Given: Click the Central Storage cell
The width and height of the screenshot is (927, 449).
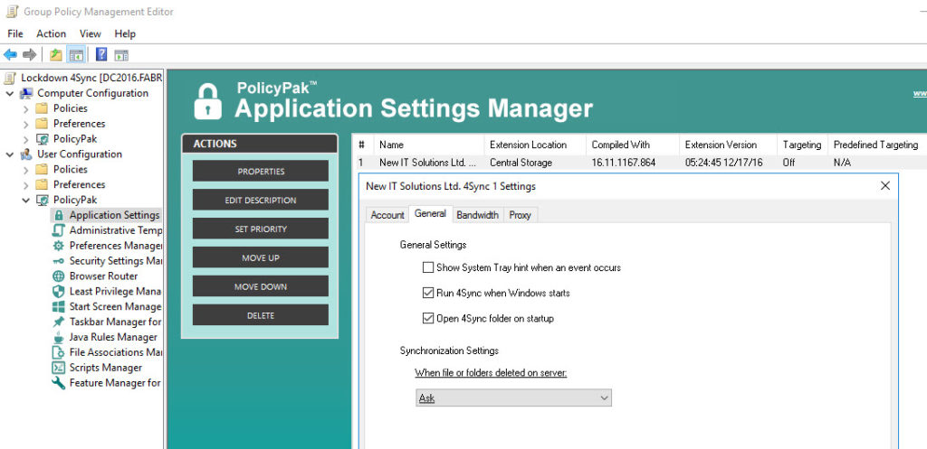Looking at the screenshot, I should pos(521,163).
